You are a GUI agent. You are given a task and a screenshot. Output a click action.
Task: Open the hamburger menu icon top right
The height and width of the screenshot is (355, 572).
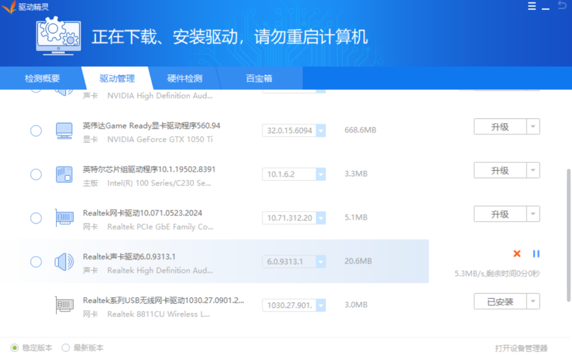[531, 6]
